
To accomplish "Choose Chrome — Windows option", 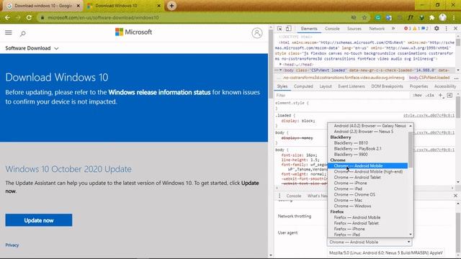I will coord(367,206).
